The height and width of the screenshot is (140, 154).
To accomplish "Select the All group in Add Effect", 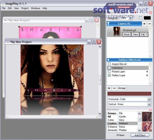I will point(109,117).
